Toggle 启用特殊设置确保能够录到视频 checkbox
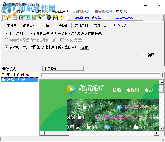The height and width of the screenshot is (142, 165). tap(6, 40)
